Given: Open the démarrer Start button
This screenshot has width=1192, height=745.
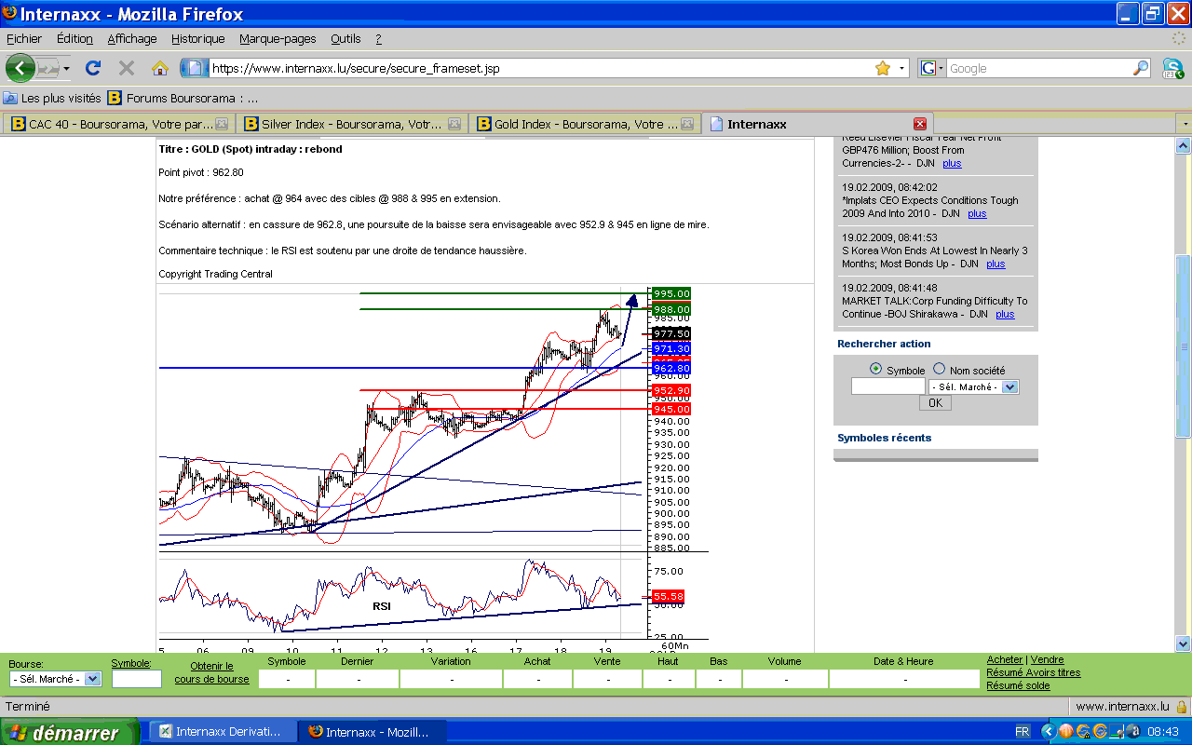Looking at the screenshot, I should (69, 732).
